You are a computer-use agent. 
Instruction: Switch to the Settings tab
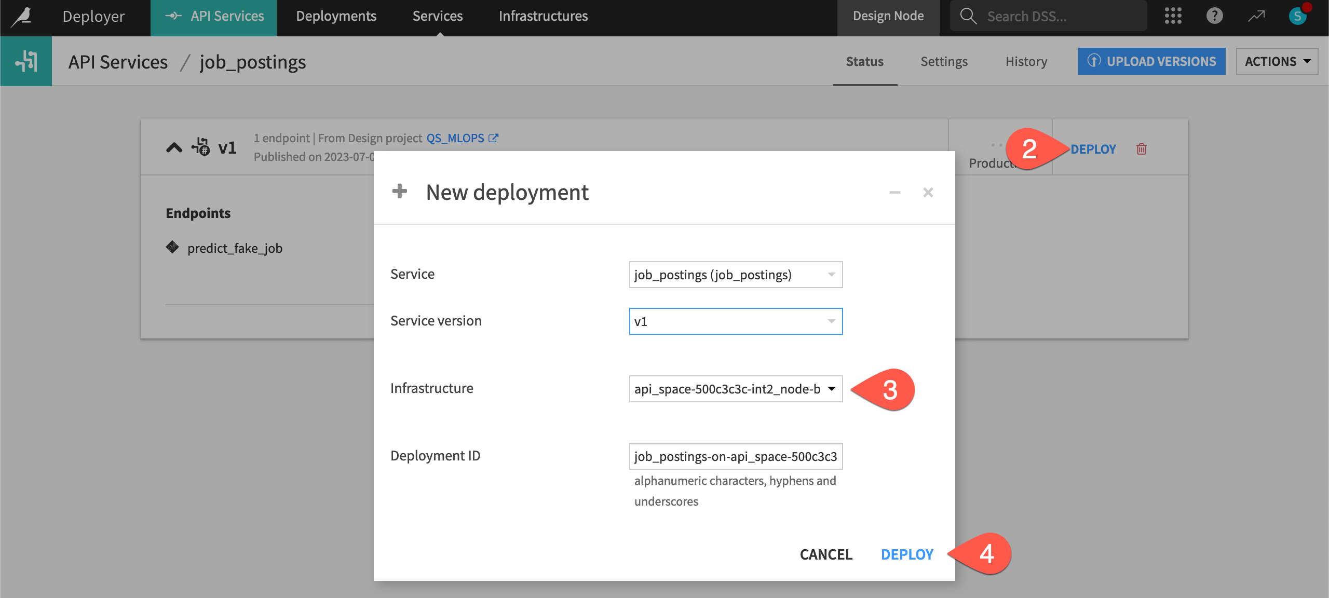(944, 62)
